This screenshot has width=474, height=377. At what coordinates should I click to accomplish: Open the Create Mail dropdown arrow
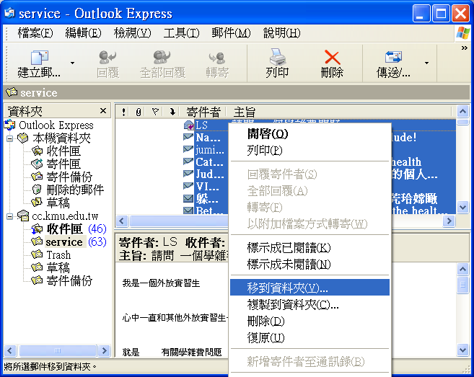[72, 63]
